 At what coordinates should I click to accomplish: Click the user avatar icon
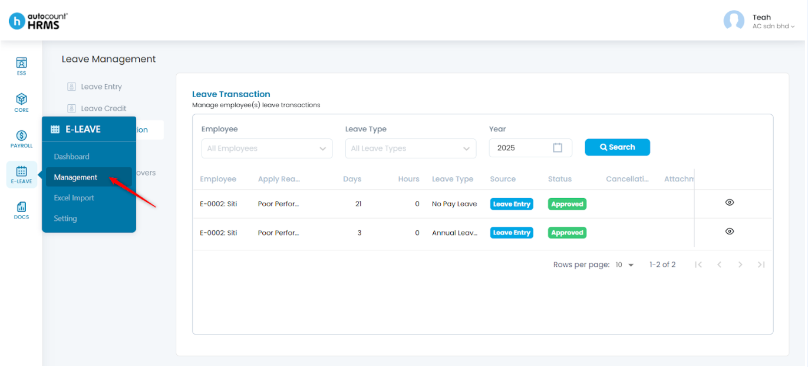(734, 21)
